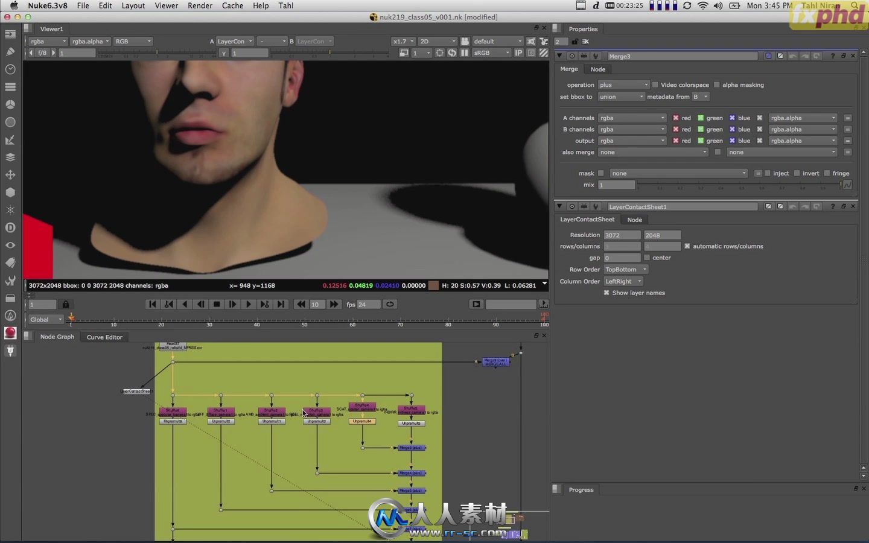Enable the fringe checkbox
Screen dimensions: 869x543
(x=827, y=174)
